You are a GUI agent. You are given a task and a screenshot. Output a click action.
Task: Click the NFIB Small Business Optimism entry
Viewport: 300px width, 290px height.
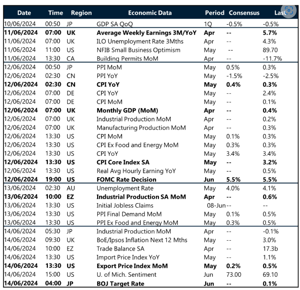click(x=138, y=50)
